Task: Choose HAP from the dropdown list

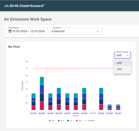Action: coord(123,63)
